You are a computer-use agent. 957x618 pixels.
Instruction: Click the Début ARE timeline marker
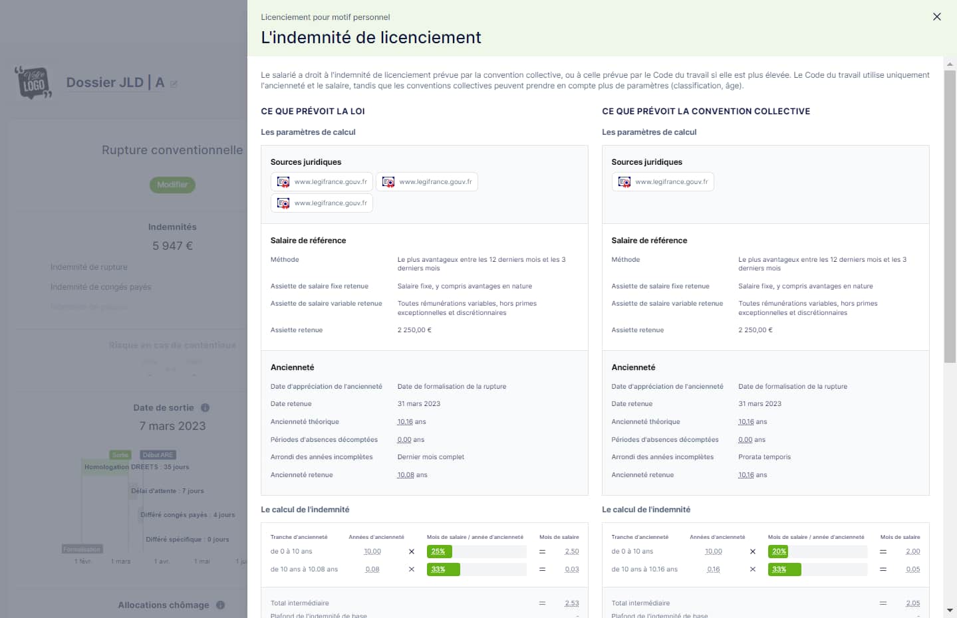click(158, 455)
